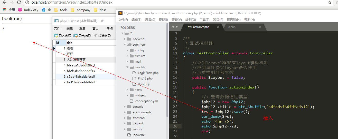Screen dimensions: 338x139
Task: Click the 导入向导 import wizard icon
Action: (56, 36)
